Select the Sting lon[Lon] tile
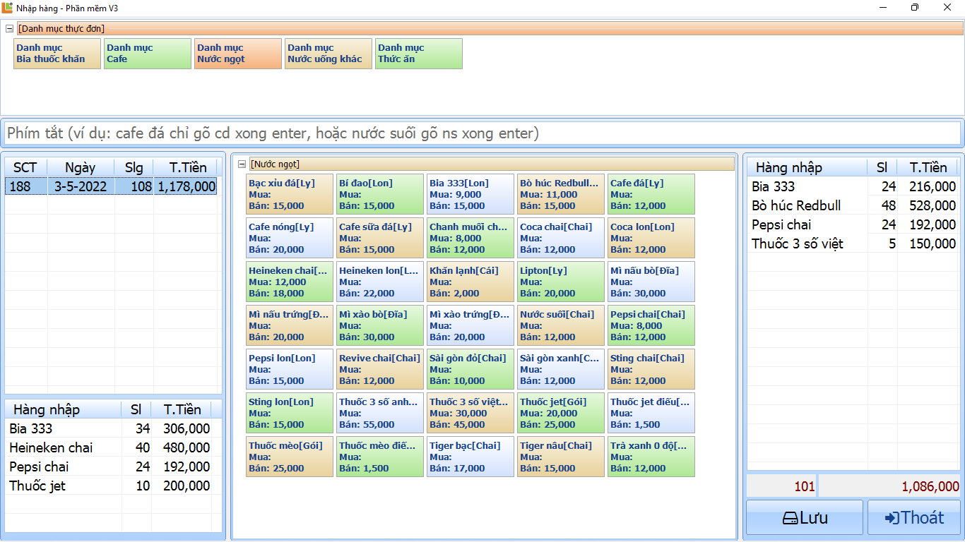Screen dimensions: 965x542 290,413
